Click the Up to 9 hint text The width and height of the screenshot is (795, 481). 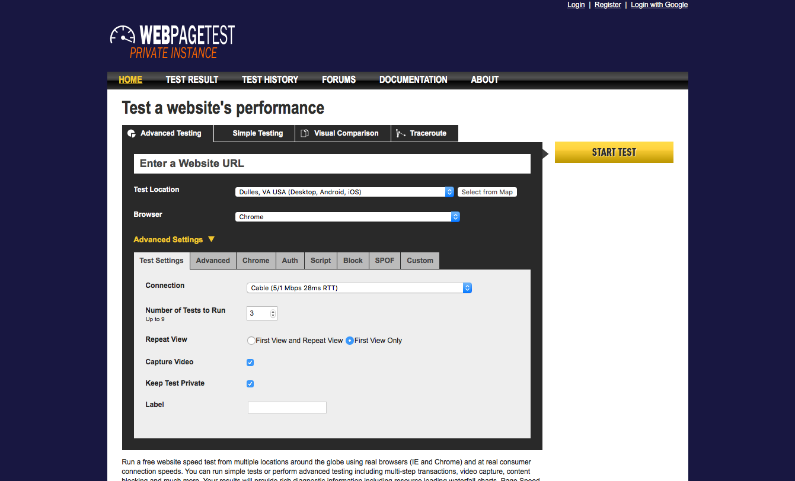coord(155,319)
